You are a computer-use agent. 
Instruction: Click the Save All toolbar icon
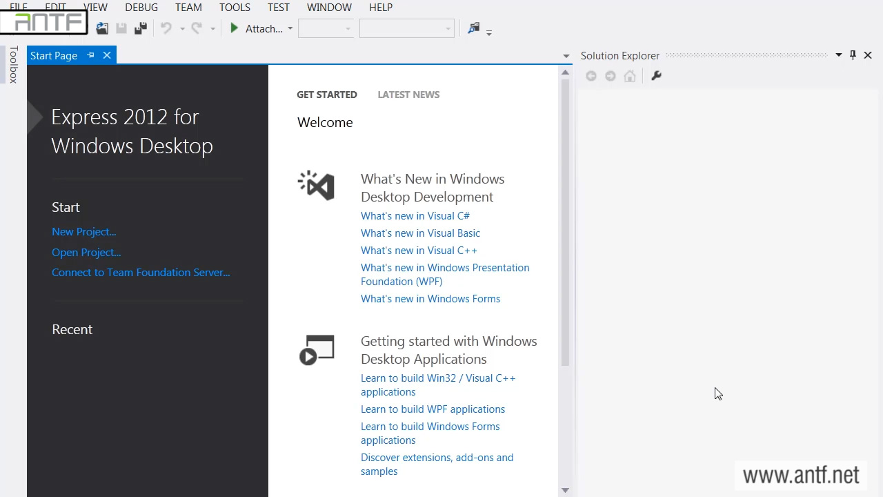point(141,28)
